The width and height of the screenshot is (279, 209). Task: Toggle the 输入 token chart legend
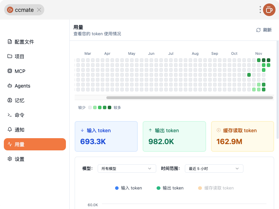[128, 188]
